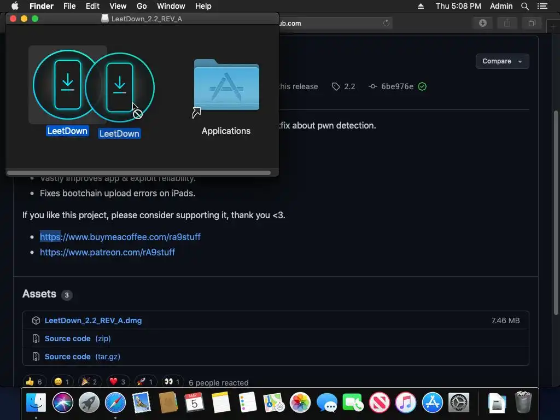
Task: Open the buymeacoffee.com/ra9stuff link
Action: pos(120,237)
